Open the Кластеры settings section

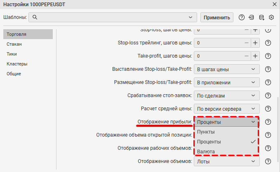pos(16,64)
